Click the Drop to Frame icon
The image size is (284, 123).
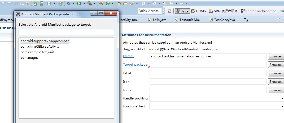coord(21,3)
